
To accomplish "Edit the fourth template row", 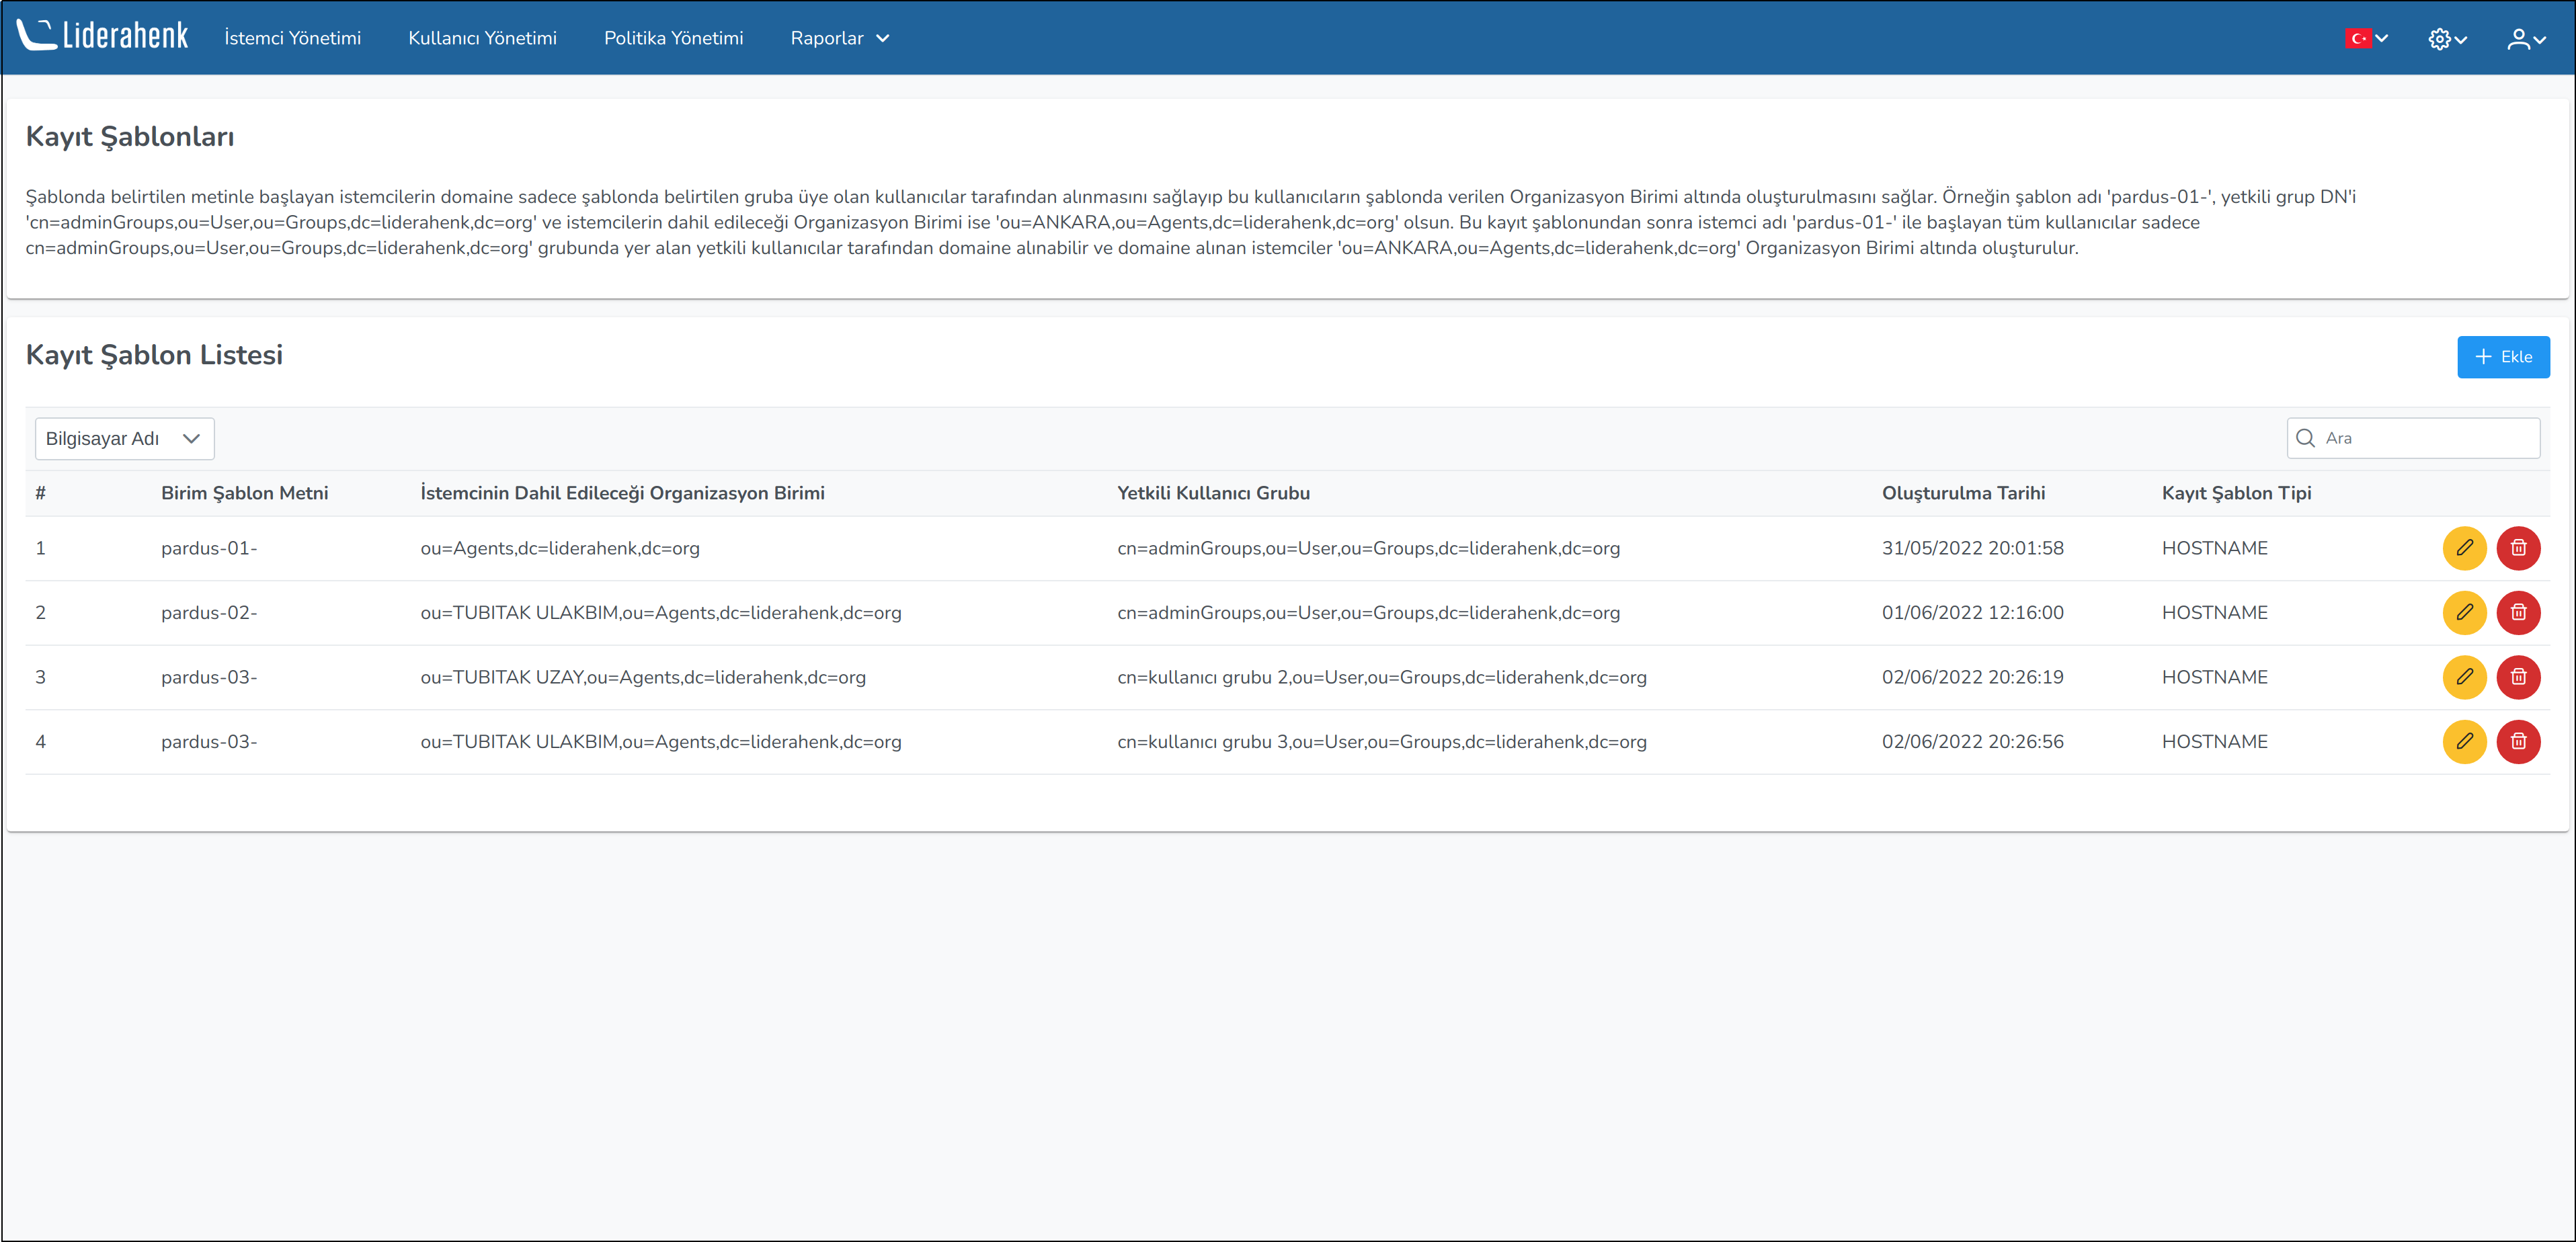I will point(2464,742).
